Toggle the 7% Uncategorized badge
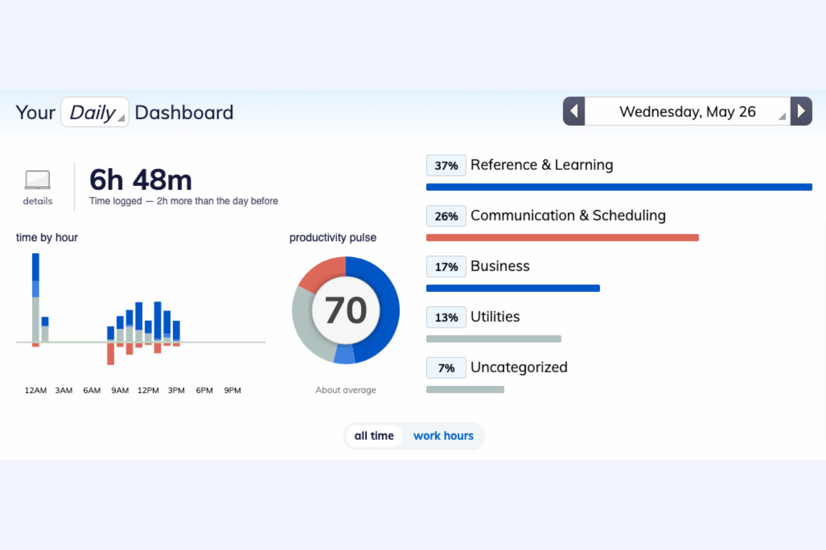This screenshot has width=826, height=550. pyautogui.click(x=445, y=368)
